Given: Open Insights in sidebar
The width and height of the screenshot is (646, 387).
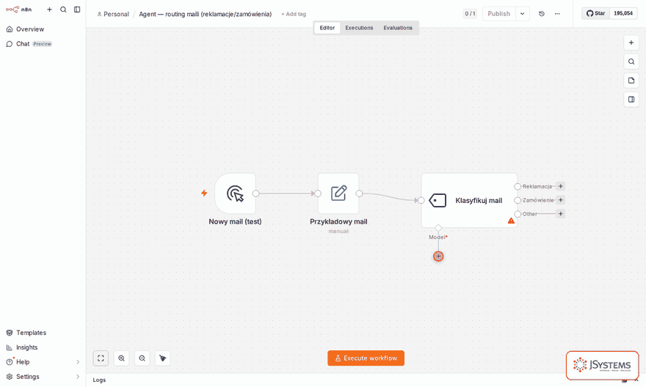Looking at the screenshot, I should [x=22, y=347].
